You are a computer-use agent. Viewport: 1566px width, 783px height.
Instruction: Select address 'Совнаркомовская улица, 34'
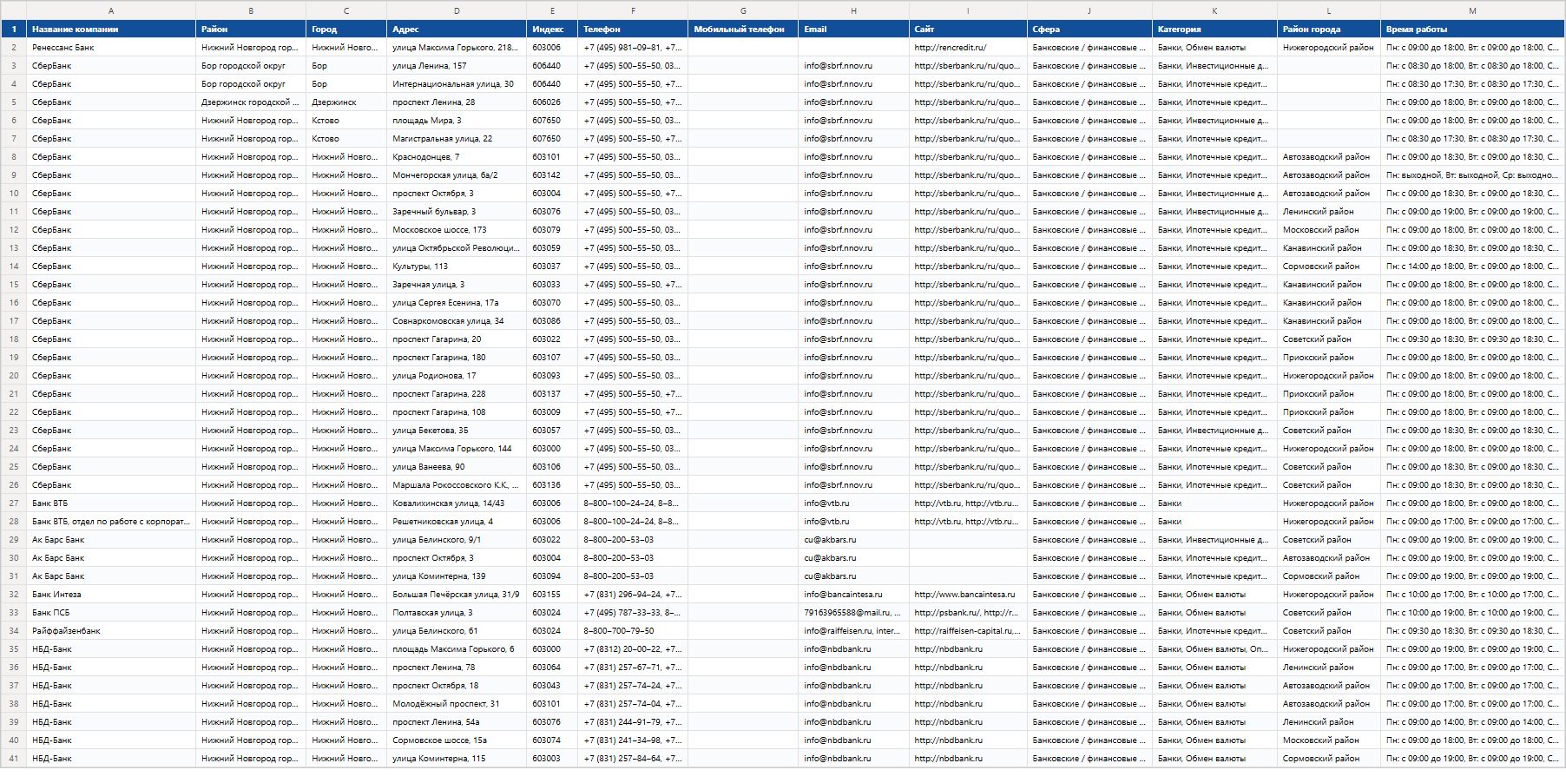[x=457, y=321]
